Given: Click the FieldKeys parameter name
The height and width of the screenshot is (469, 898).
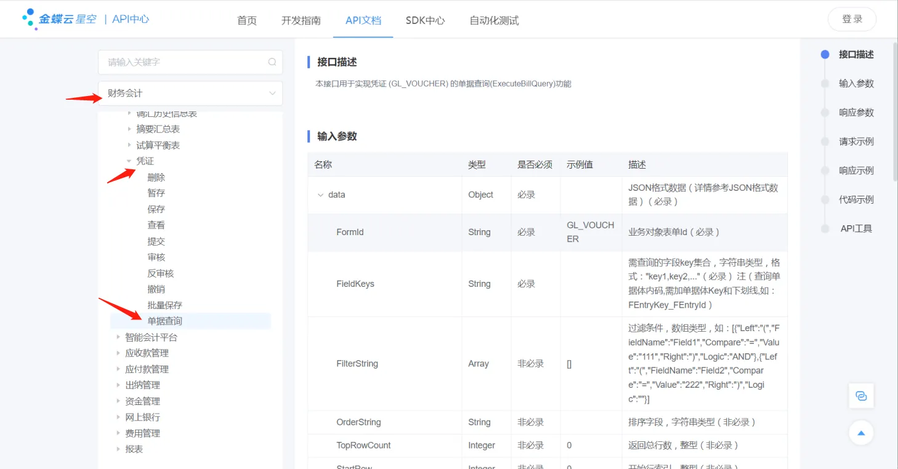Looking at the screenshot, I should (x=355, y=284).
